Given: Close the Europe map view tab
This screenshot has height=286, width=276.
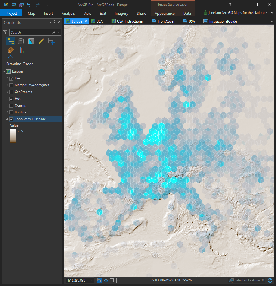Looking at the screenshot, I should coord(86,21).
